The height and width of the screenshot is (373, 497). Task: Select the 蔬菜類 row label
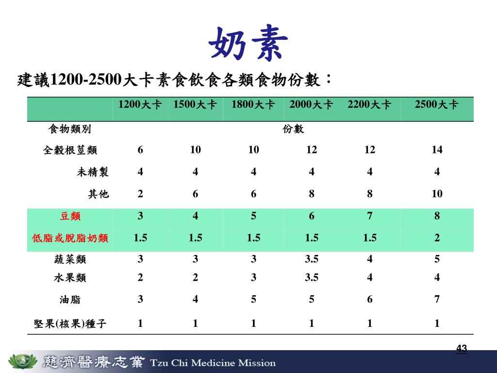70,259
